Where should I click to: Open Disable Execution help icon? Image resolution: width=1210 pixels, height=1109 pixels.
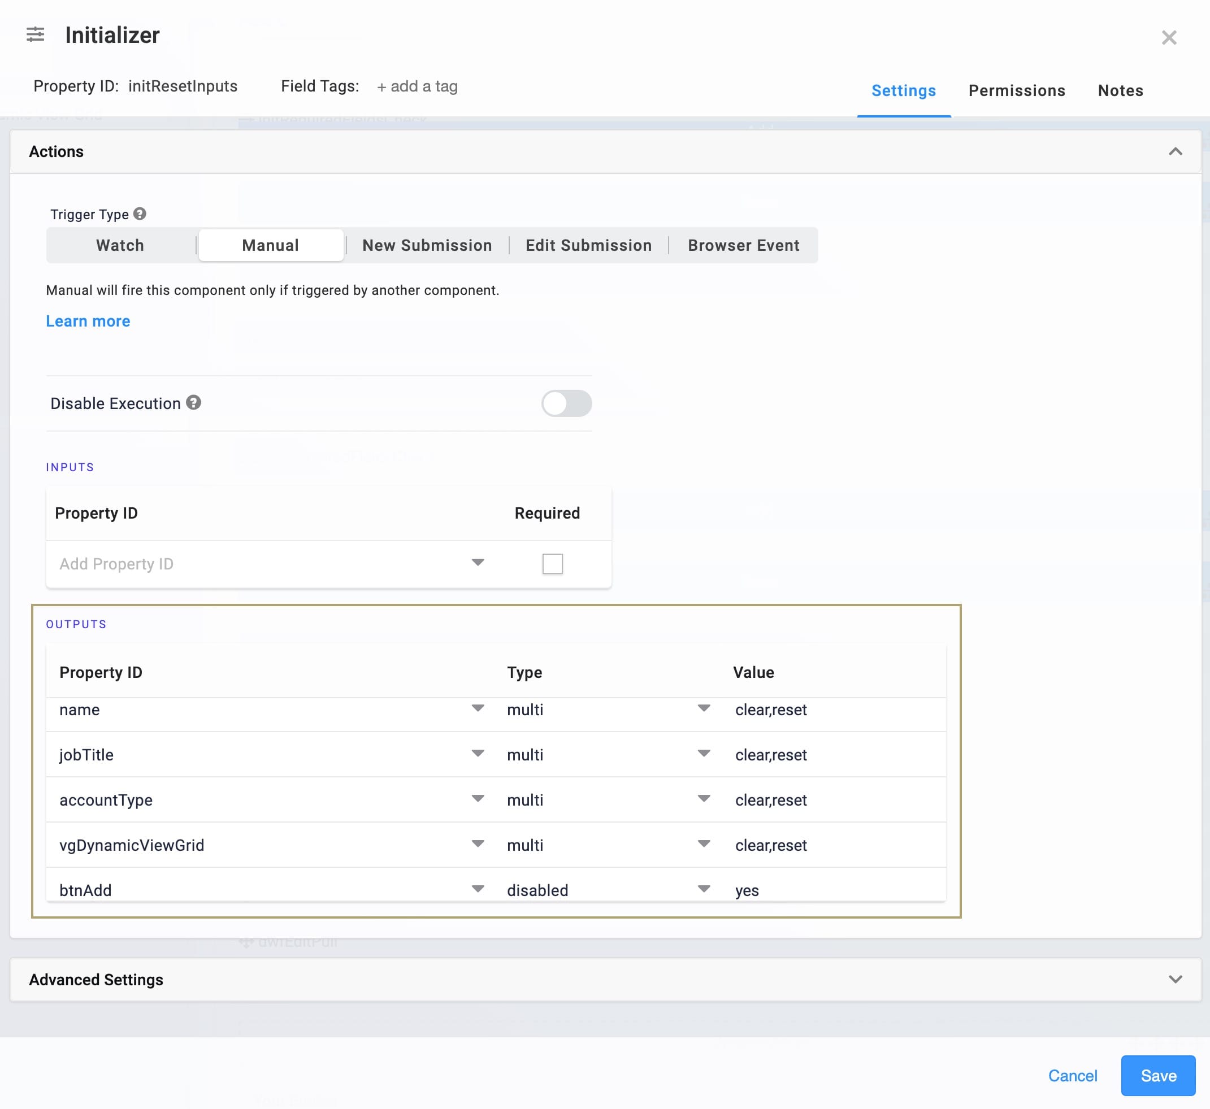pyautogui.click(x=193, y=402)
